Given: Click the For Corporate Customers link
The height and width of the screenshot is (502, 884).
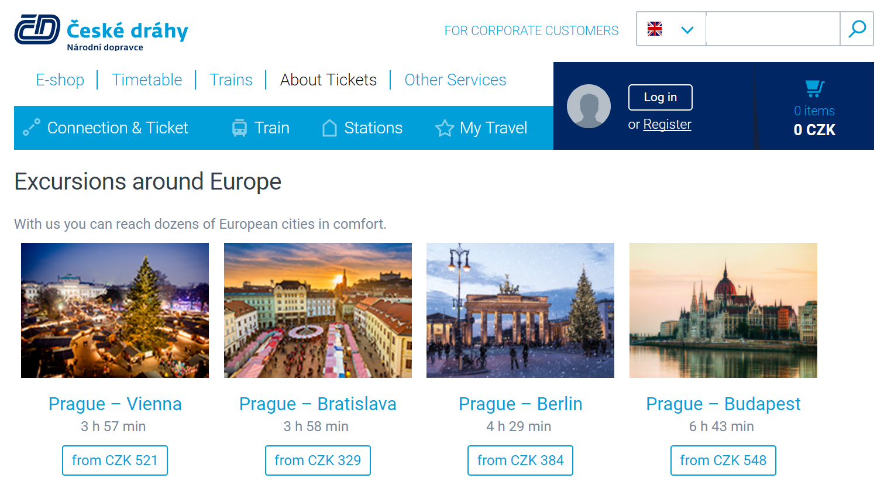Looking at the screenshot, I should 531,30.
